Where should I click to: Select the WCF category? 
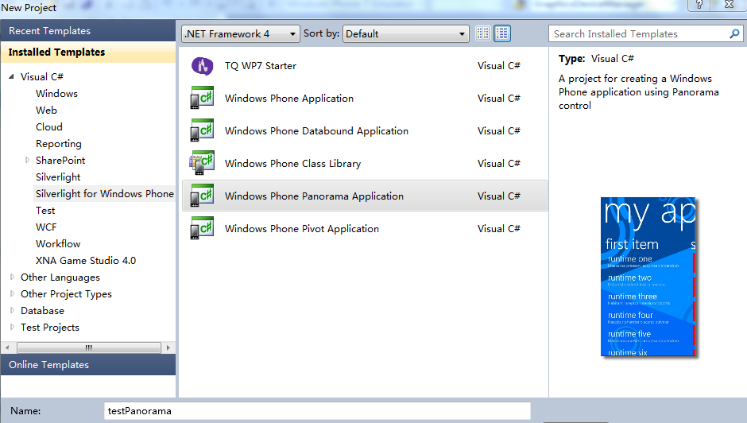click(46, 227)
